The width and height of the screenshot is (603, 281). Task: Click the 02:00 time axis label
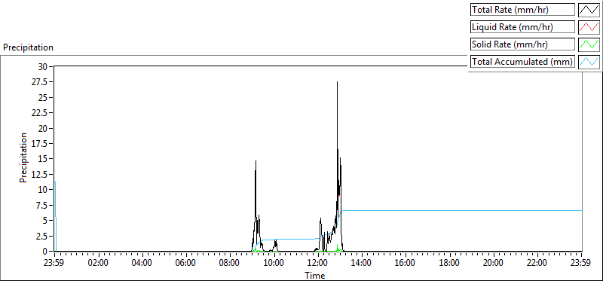pyautogui.click(x=99, y=263)
